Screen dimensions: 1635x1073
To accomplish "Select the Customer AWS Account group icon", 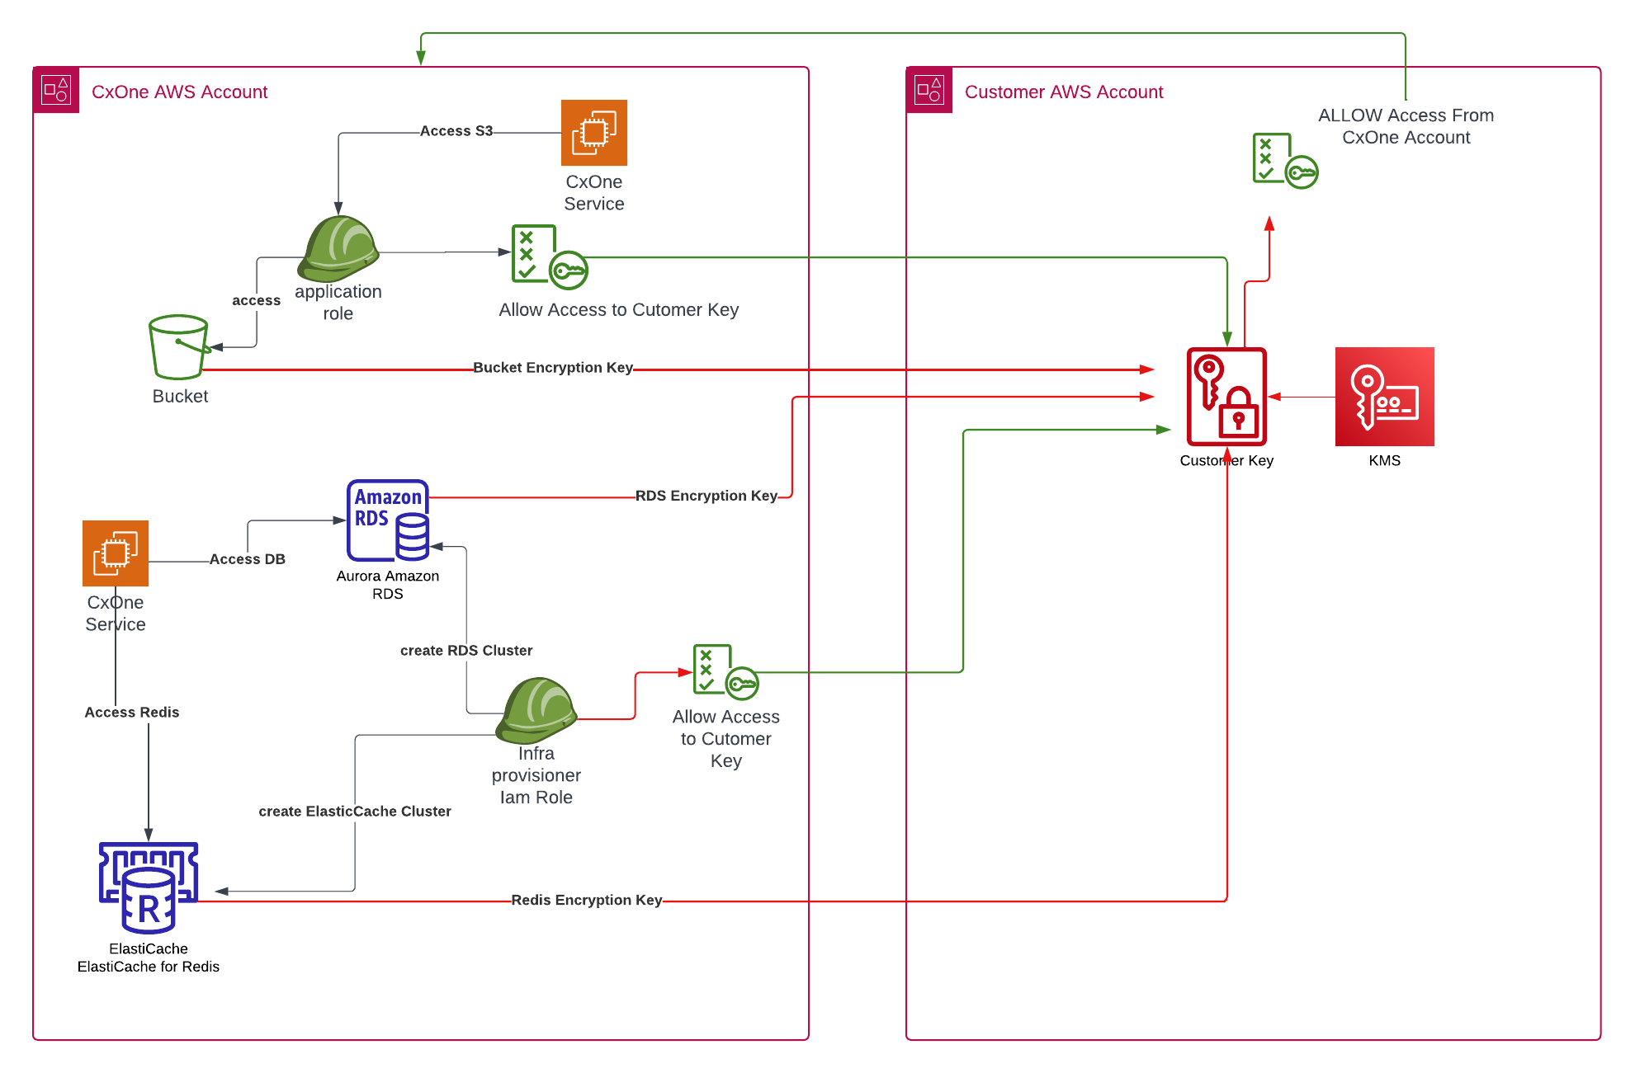I will (x=929, y=91).
